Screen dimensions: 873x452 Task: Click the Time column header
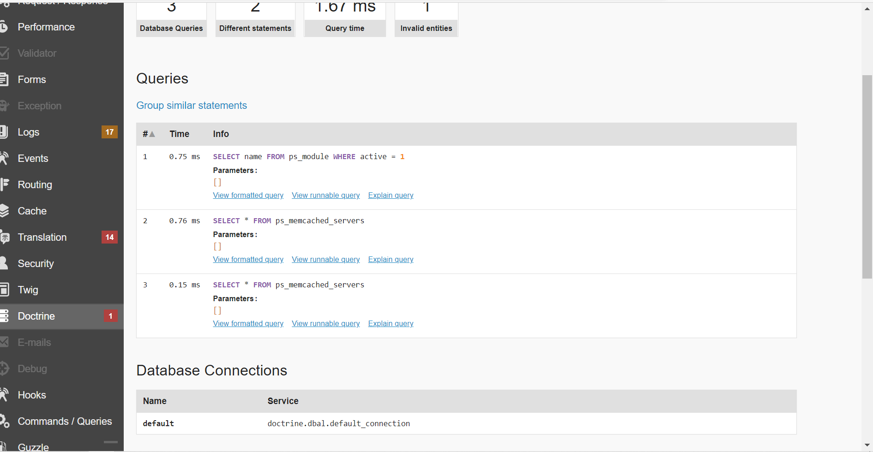pyautogui.click(x=179, y=134)
